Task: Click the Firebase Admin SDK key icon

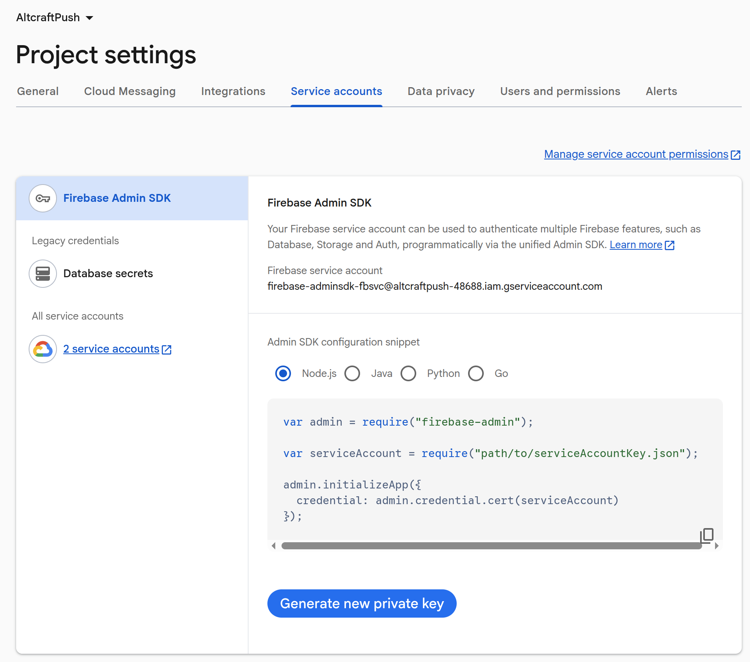Action: tap(43, 198)
